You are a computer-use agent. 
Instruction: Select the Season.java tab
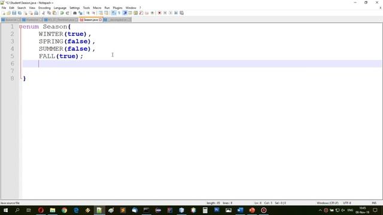[x=90, y=20]
